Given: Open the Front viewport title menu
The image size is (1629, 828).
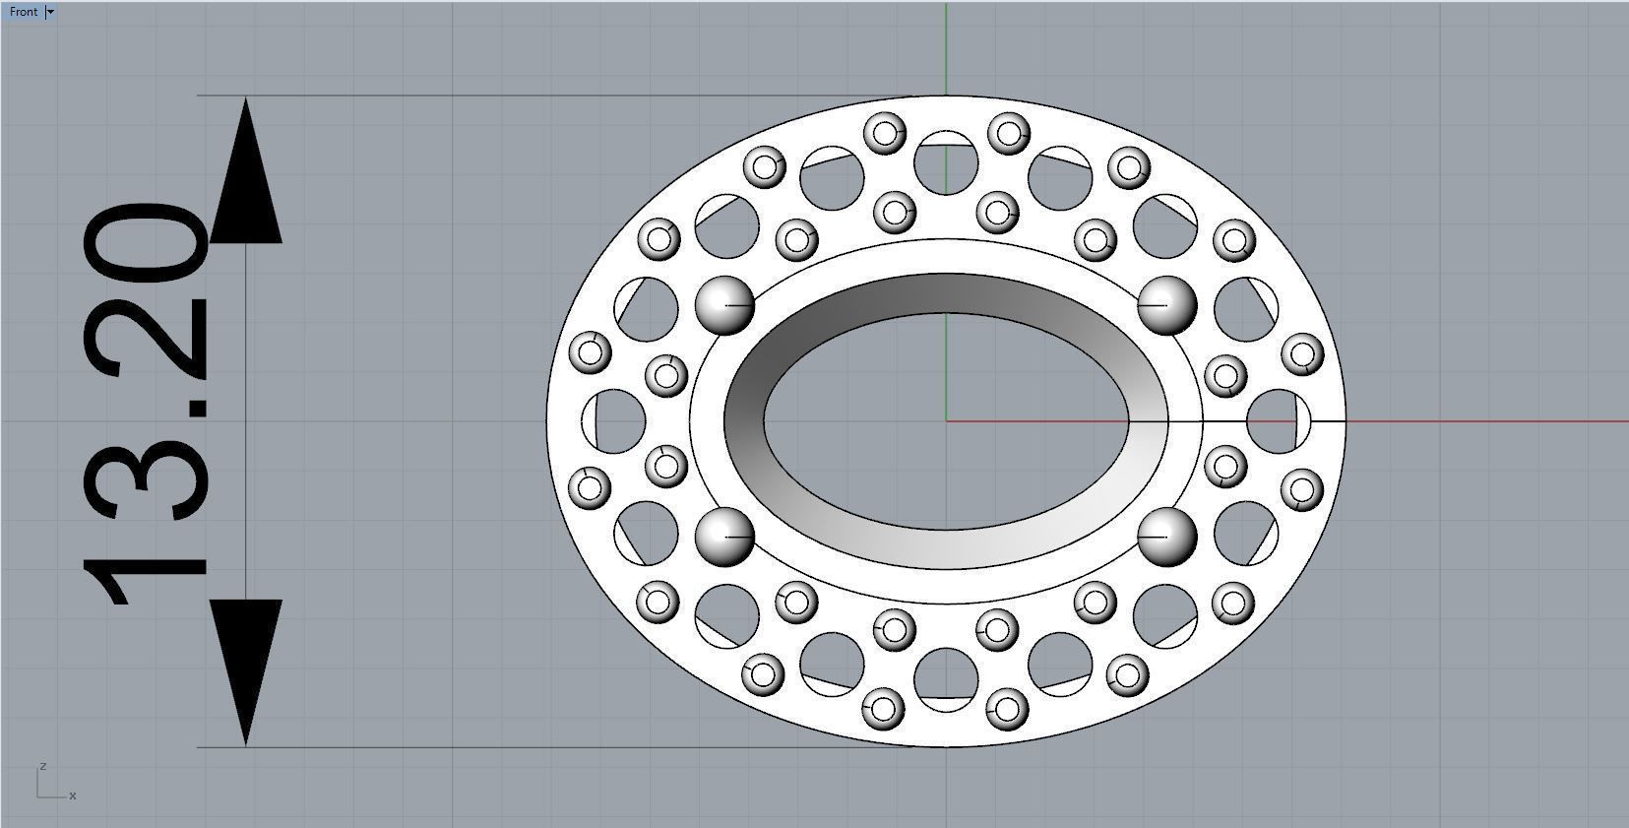Looking at the screenshot, I should (x=24, y=12).
